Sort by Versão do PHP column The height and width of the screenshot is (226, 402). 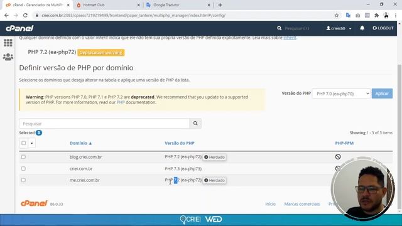(x=180, y=143)
